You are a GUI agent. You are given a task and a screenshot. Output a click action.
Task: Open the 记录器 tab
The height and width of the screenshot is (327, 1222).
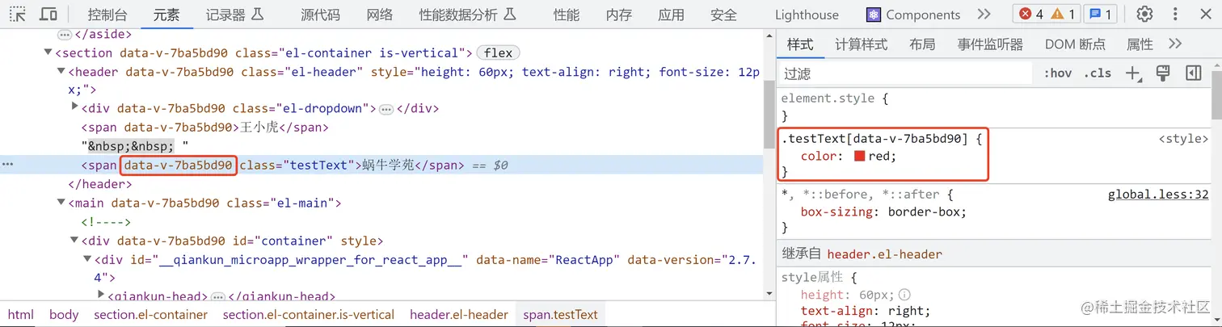coord(234,15)
